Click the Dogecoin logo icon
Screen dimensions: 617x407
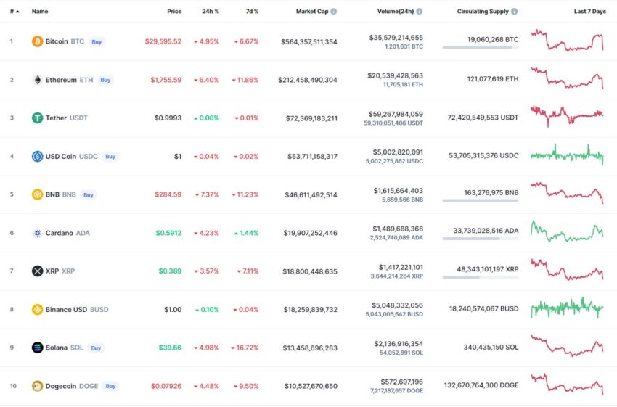[x=37, y=386]
